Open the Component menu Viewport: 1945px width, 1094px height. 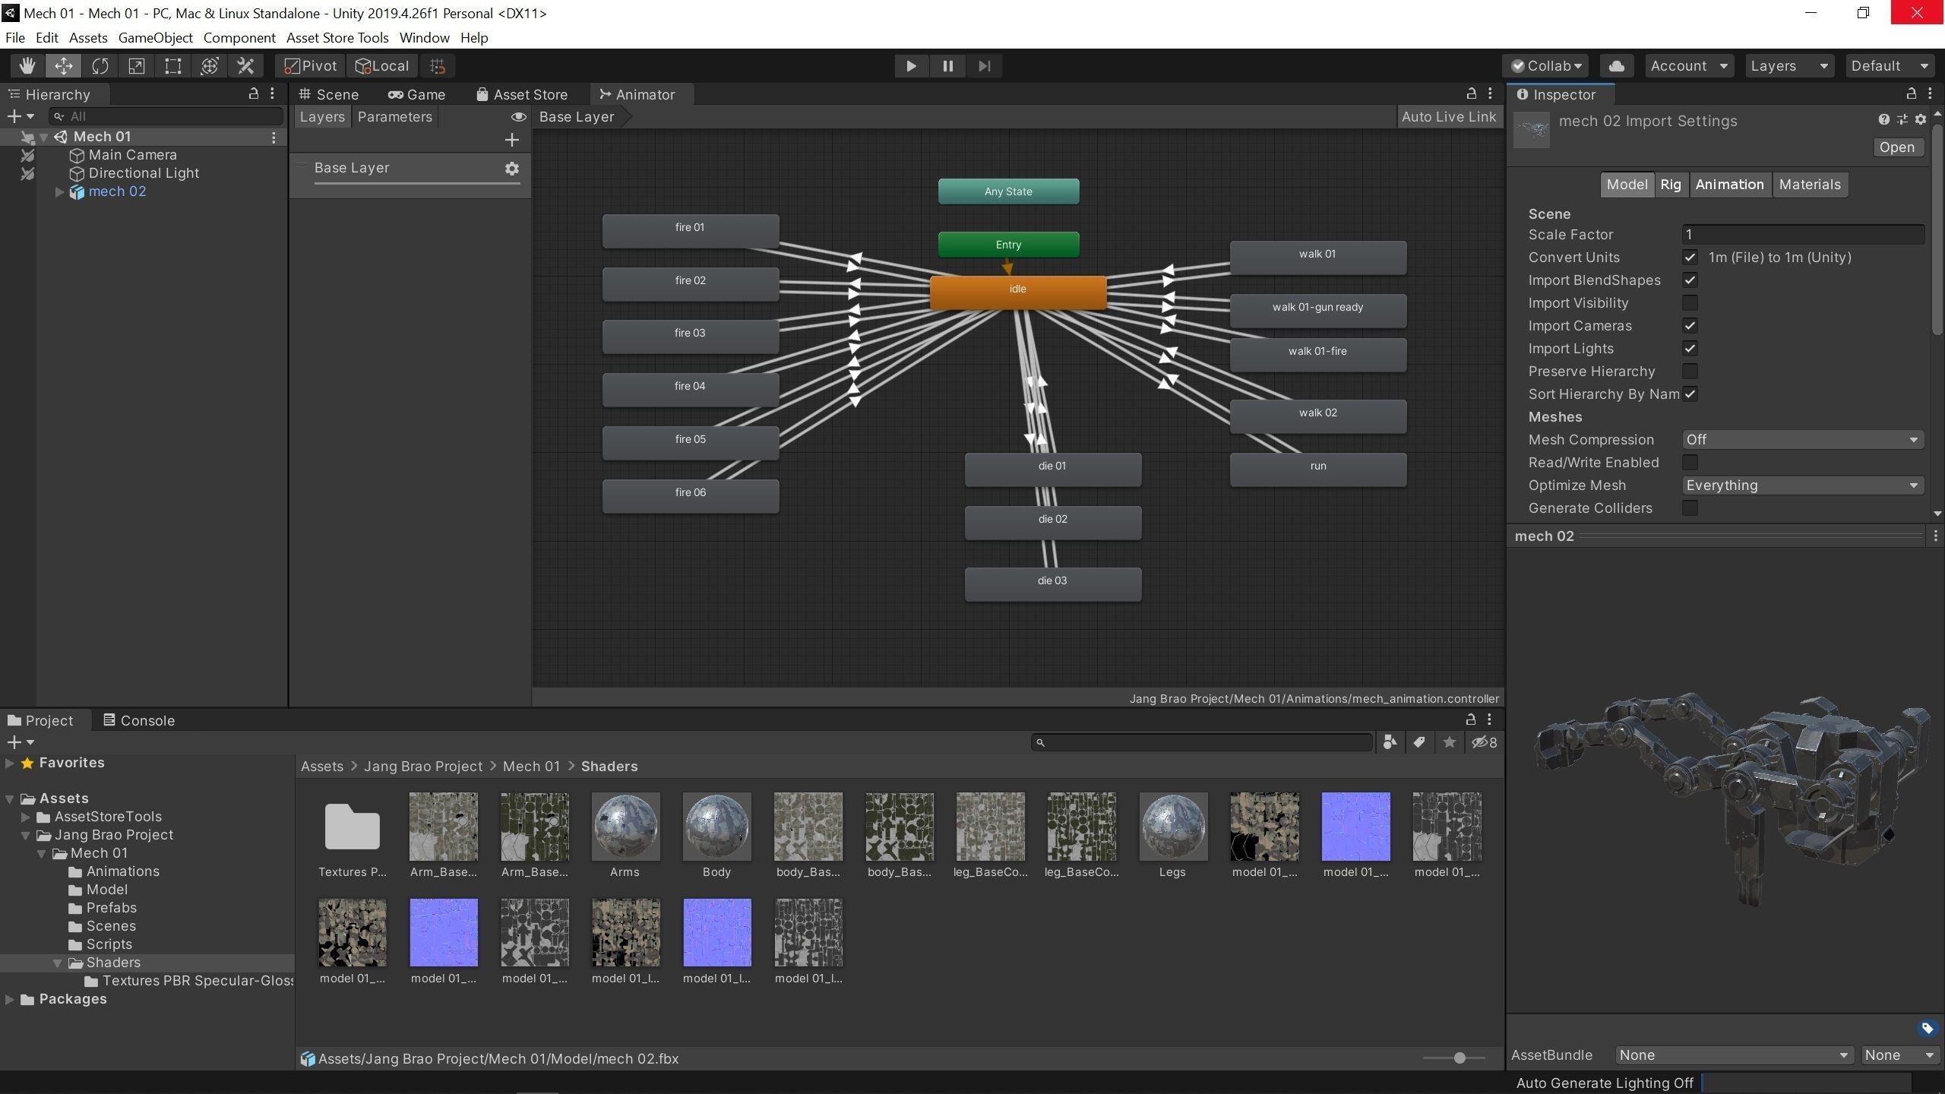click(239, 38)
